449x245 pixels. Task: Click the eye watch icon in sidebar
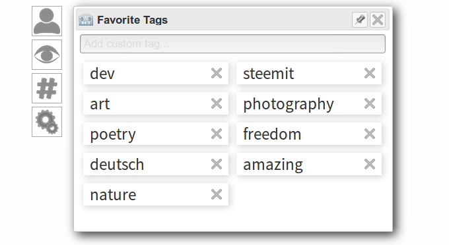tap(47, 55)
